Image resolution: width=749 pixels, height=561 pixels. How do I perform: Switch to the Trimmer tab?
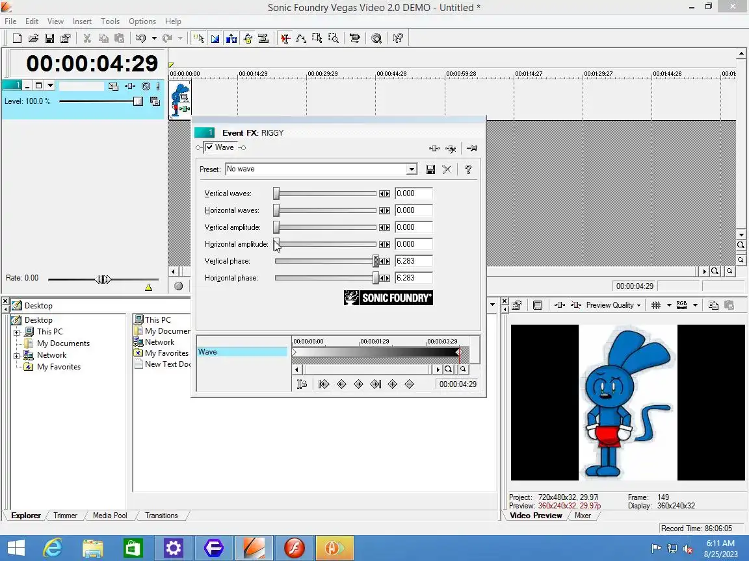click(x=66, y=515)
